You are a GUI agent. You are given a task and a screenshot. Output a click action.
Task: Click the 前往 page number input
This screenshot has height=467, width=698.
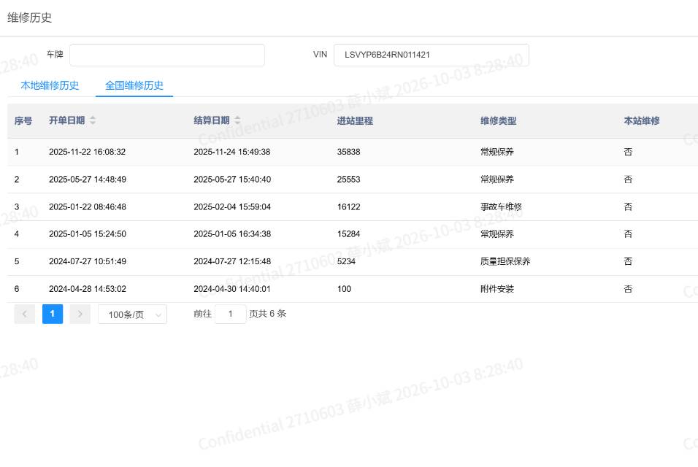[x=230, y=314]
